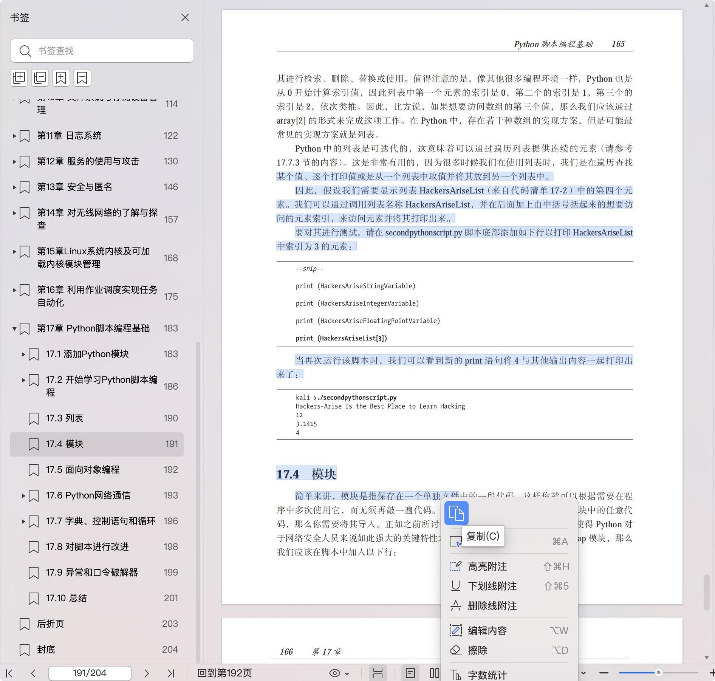Switch to two-page view layout
Image resolution: width=715 pixels, height=681 pixels.
pyautogui.click(x=434, y=673)
